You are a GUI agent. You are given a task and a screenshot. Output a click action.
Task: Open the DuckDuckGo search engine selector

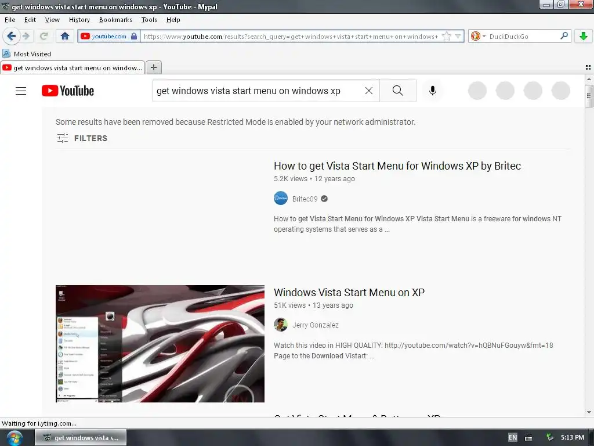click(x=478, y=37)
